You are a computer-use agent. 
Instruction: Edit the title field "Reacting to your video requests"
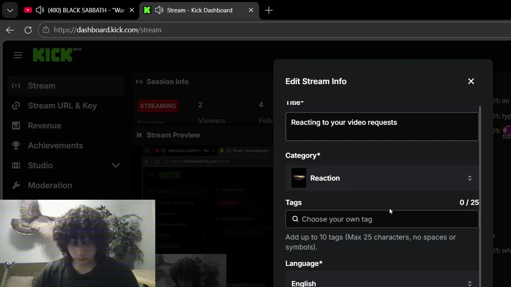(x=382, y=126)
